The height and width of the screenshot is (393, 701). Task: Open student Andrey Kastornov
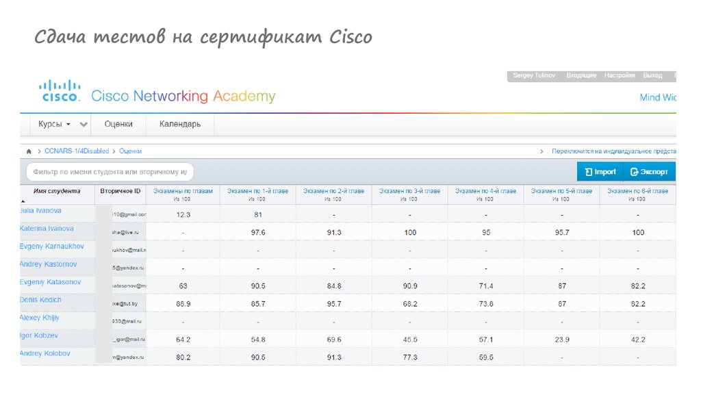coord(49,264)
